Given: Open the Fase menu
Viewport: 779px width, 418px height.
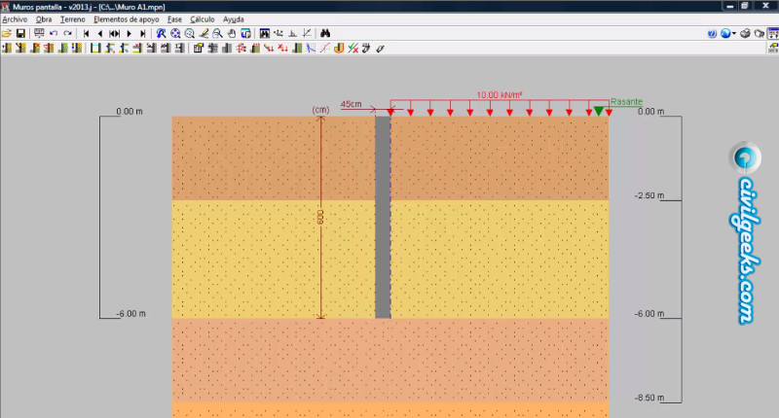Looking at the screenshot, I should [x=174, y=19].
